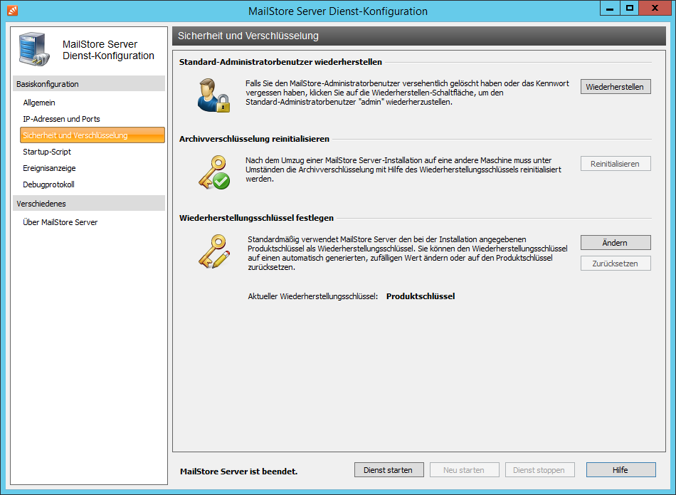Click the Neu starten button
The width and height of the screenshot is (676, 495).
pyautogui.click(x=465, y=470)
